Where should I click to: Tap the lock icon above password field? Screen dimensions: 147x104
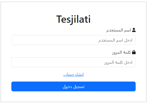click(134, 52)
